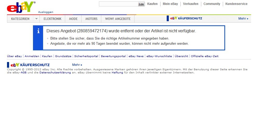The image size is (255, 131).
Task: Open Mein eBay in top menu
Action: point(170,4)
